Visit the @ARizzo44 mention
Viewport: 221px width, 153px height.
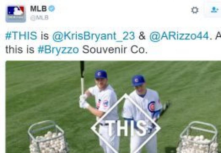179,36
